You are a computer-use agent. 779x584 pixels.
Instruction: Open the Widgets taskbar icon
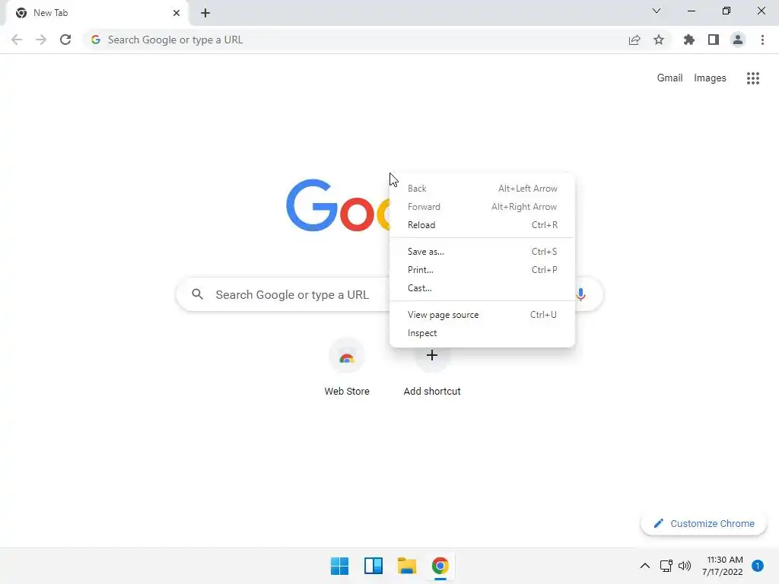pyautogui.click(x=373, y=566)
